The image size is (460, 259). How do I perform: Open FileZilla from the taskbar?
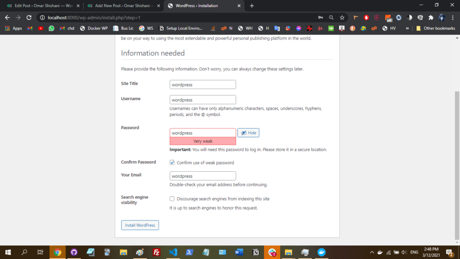pyautogui.click(x=157, y=252)
